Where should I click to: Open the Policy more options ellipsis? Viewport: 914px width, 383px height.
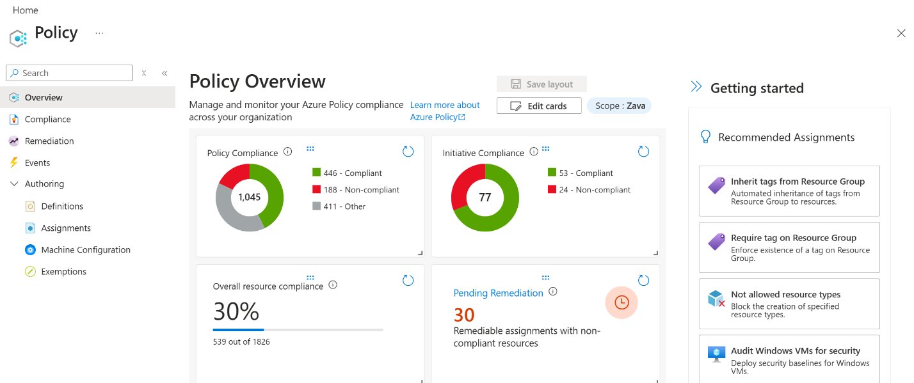click(99, 33)
